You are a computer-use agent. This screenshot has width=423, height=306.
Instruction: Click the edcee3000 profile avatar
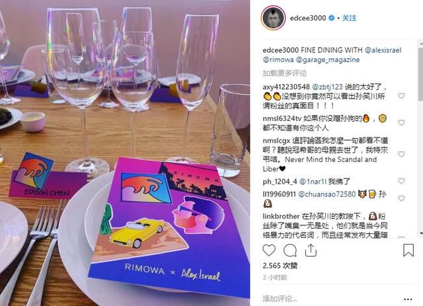[273, 18]
